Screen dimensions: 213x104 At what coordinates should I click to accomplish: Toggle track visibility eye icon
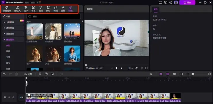[x=9, y=97]
